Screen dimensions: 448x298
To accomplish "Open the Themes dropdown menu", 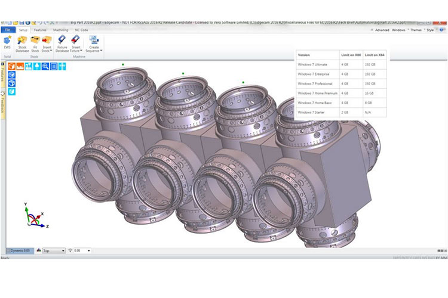I will (417, 30).
